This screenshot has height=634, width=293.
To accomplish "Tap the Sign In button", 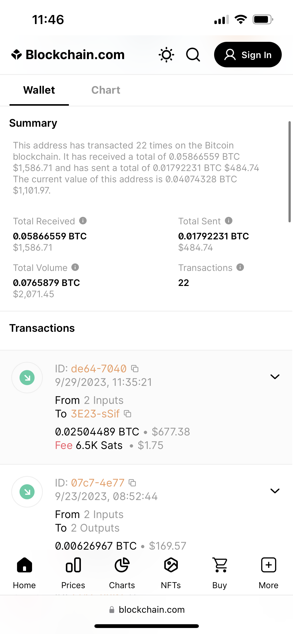I will click(x=248, y=55).
